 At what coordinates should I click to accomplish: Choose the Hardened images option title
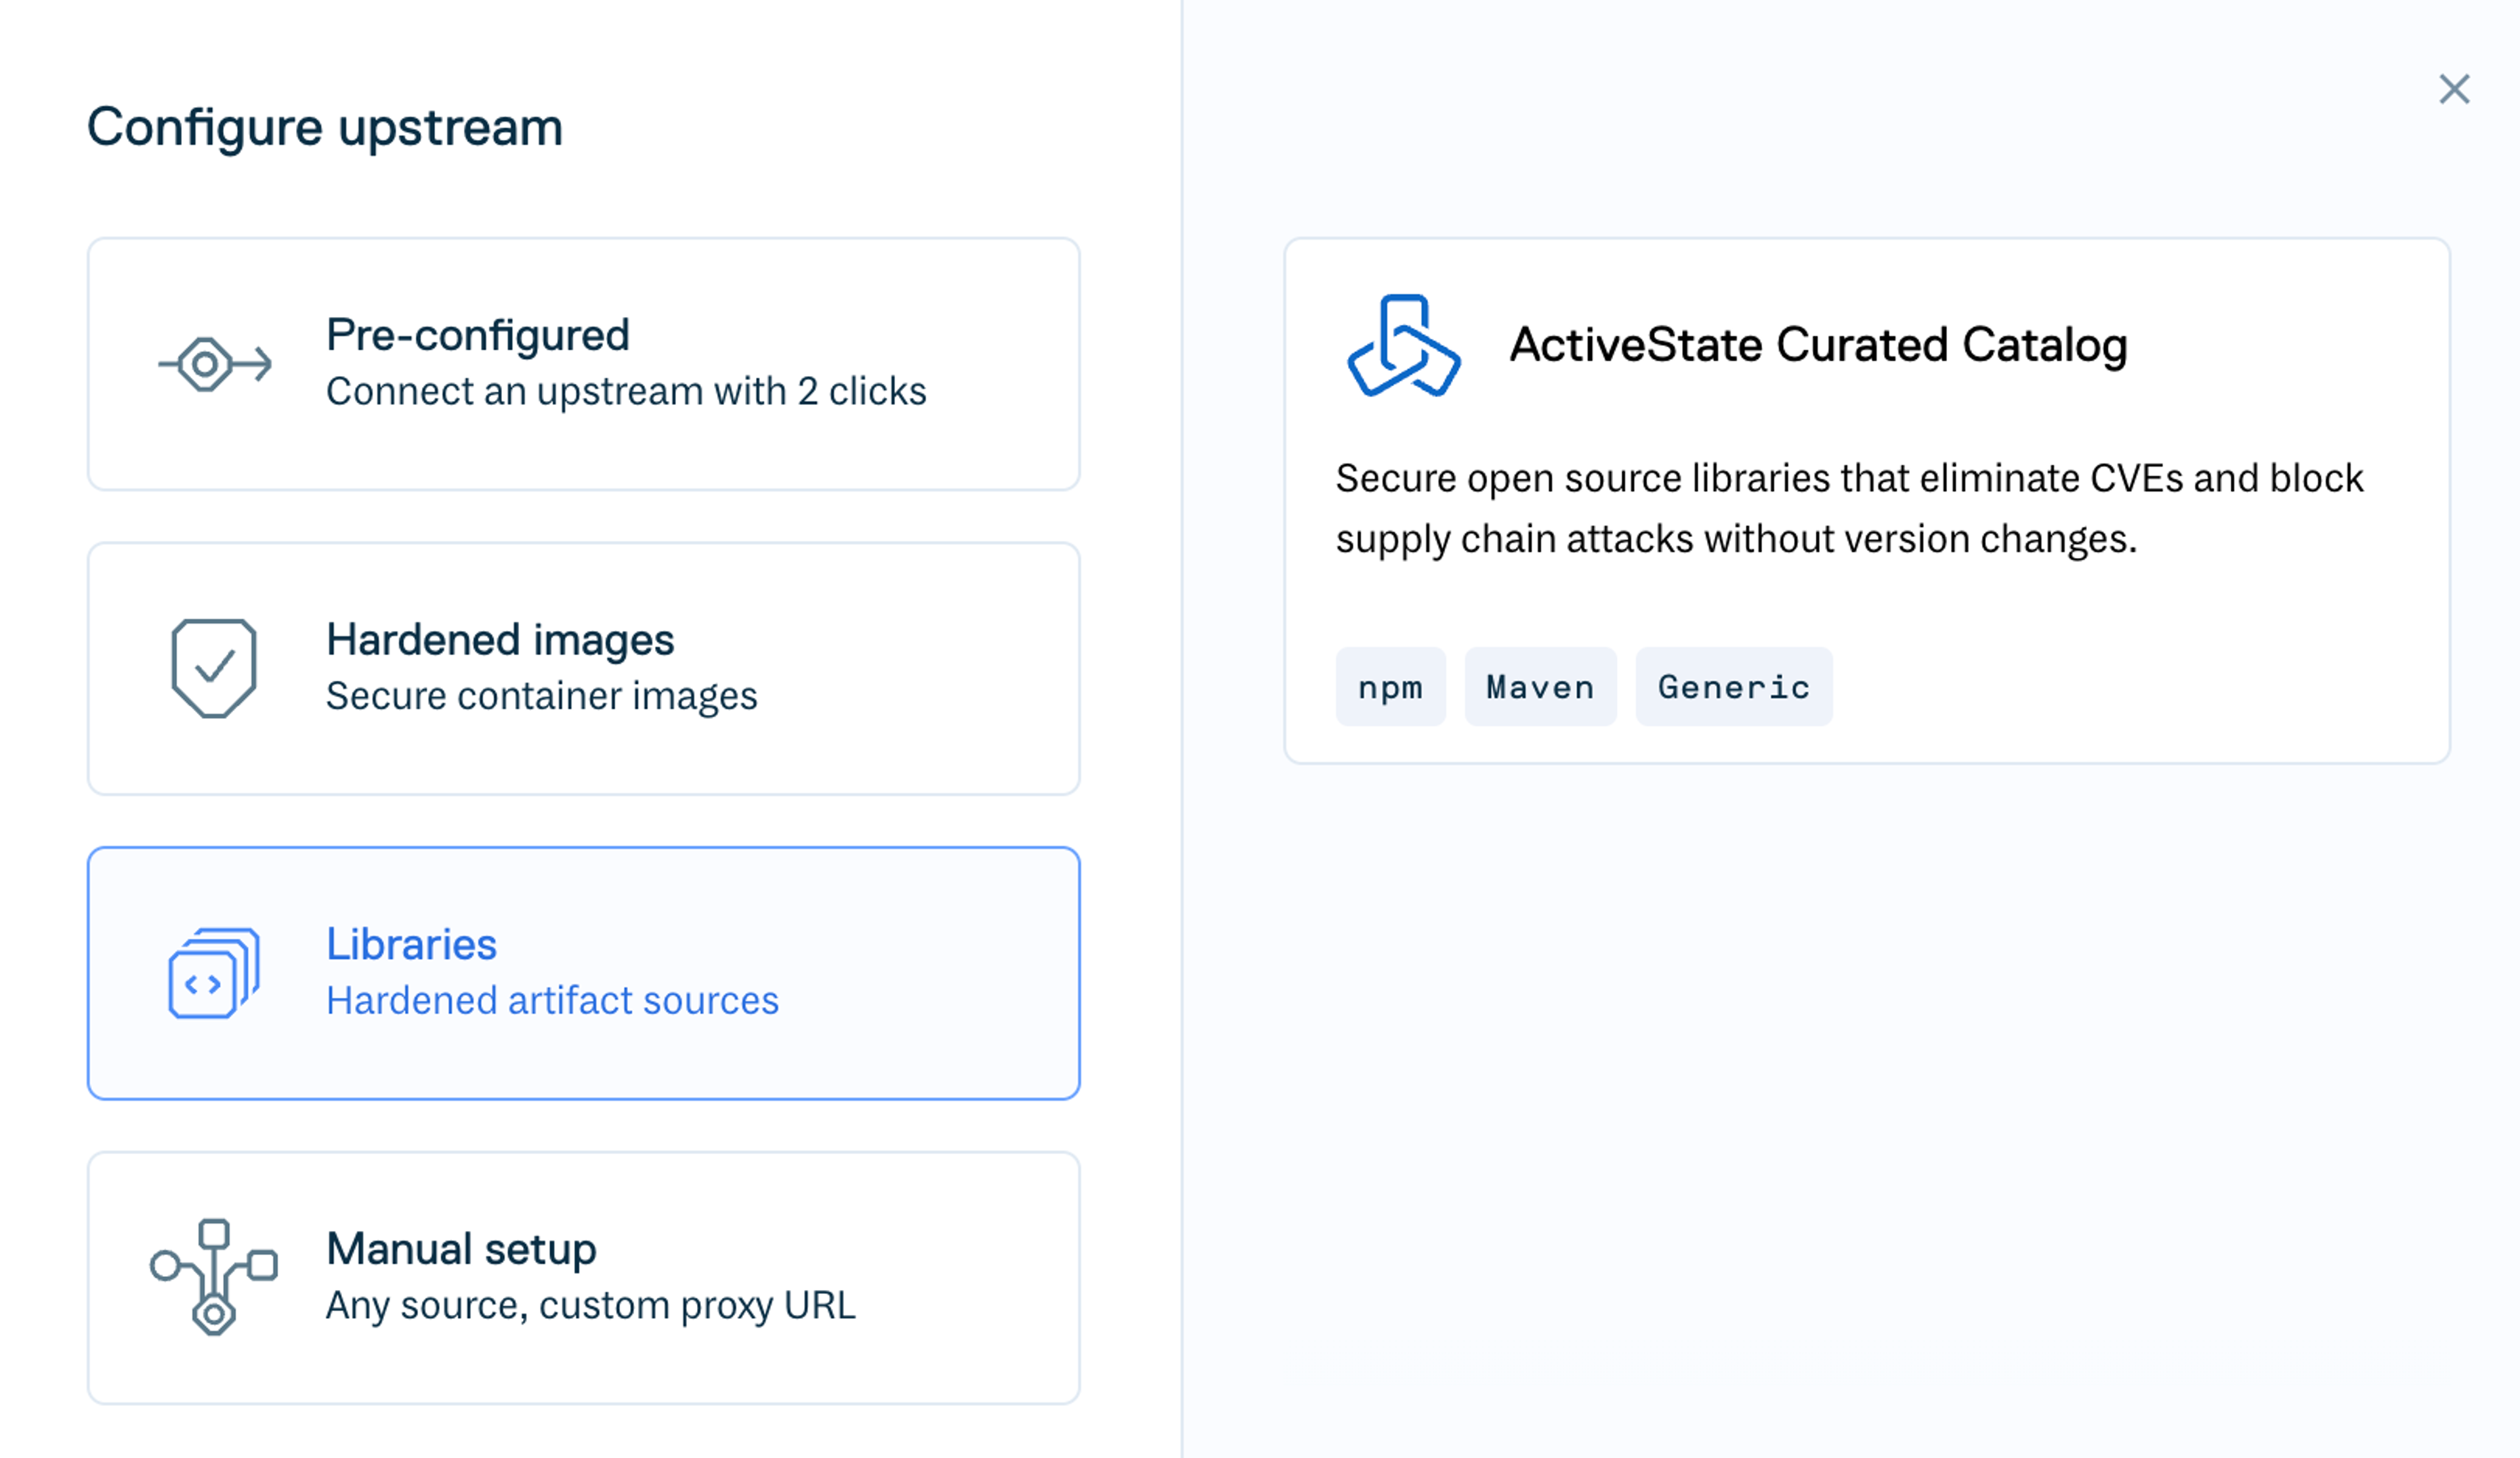[x=500, y=640]
